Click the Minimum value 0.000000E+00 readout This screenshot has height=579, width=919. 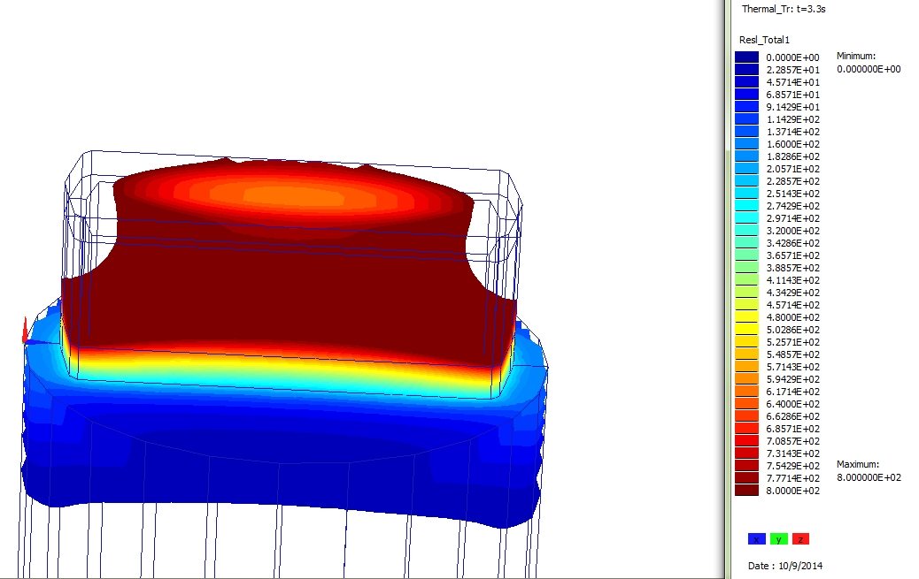pos(870,68)
